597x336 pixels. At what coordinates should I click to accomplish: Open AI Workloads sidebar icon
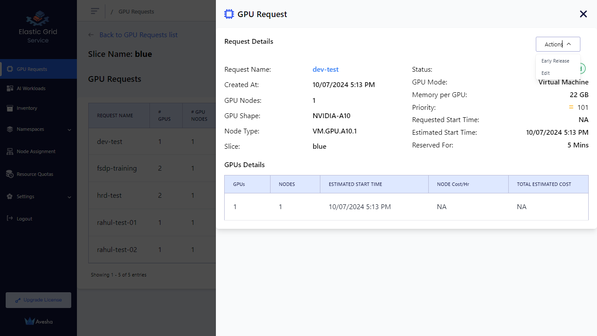[10, 88]
